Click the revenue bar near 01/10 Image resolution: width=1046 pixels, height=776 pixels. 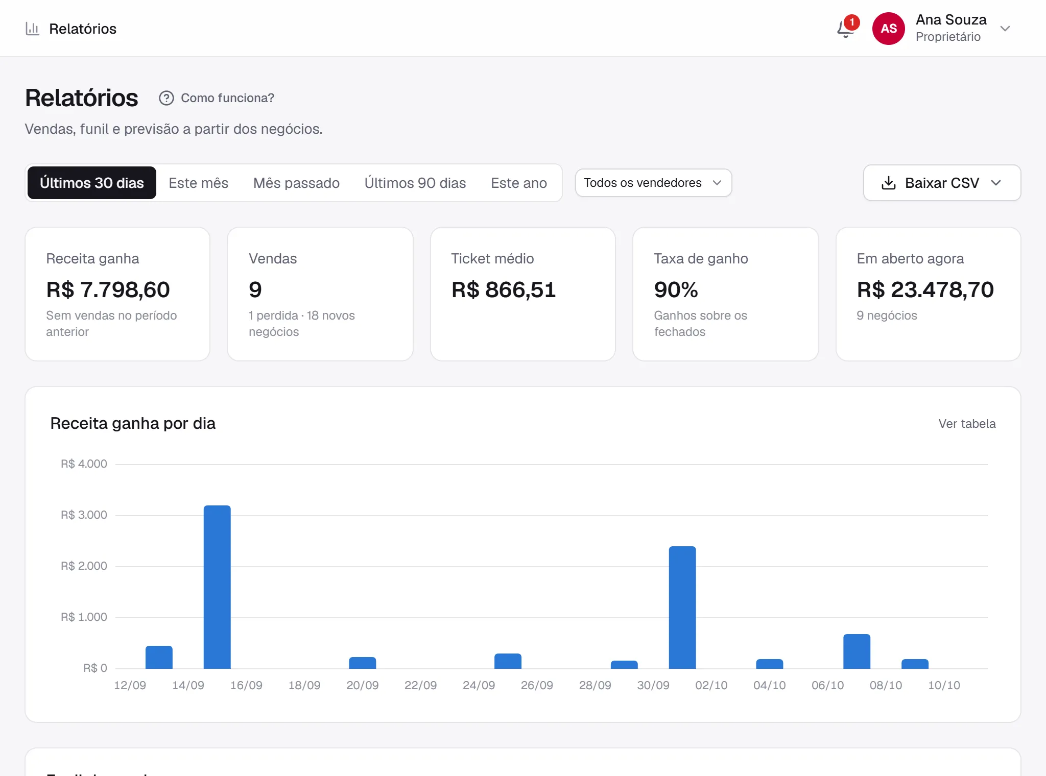point(682,608)
